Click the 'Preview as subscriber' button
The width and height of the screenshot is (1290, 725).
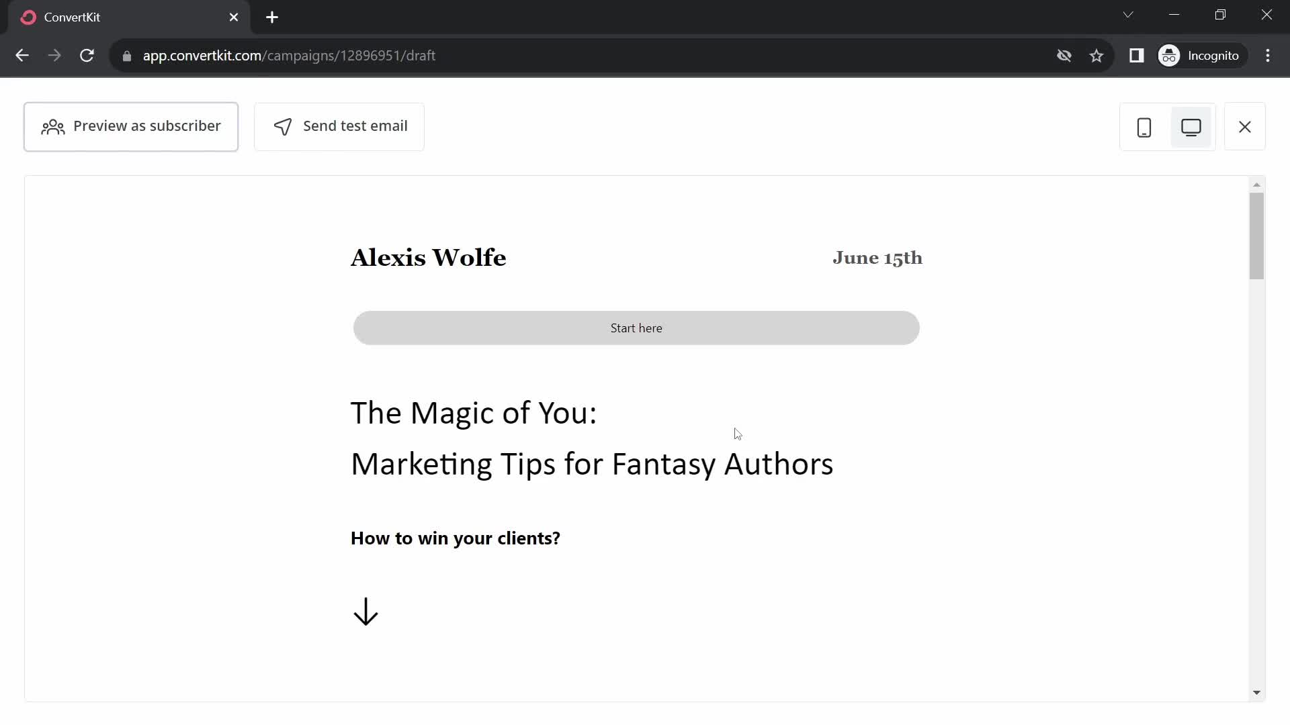click(x=131, y=126)
